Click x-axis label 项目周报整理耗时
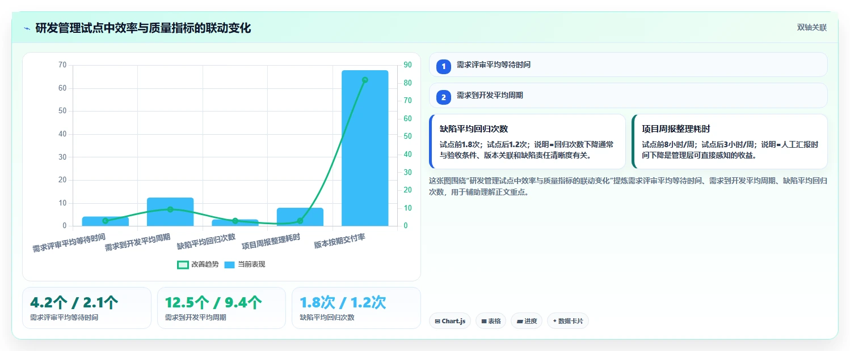This screenshot has height=351, width=850. [271, 241]
